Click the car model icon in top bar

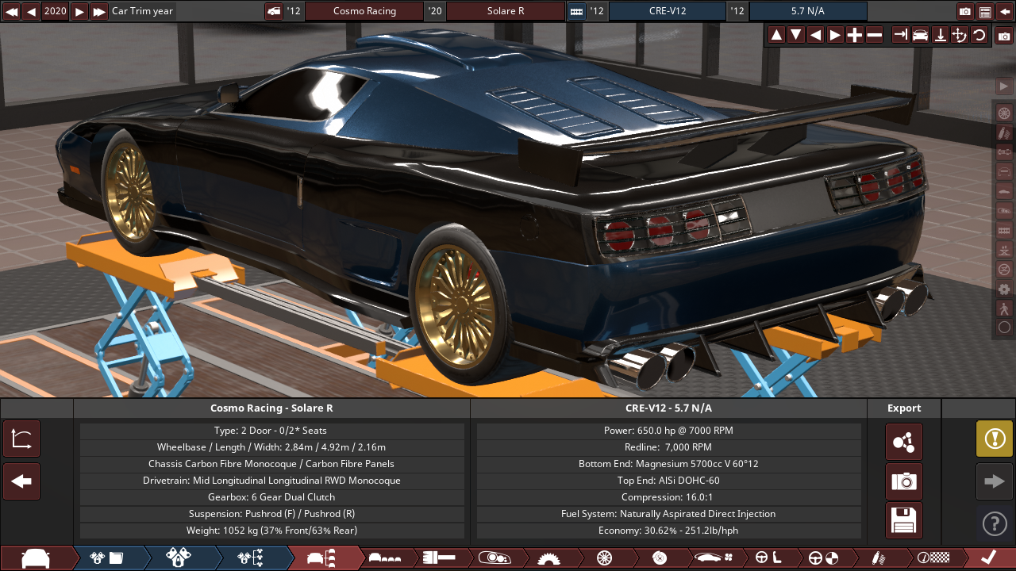tap(273, 11)
